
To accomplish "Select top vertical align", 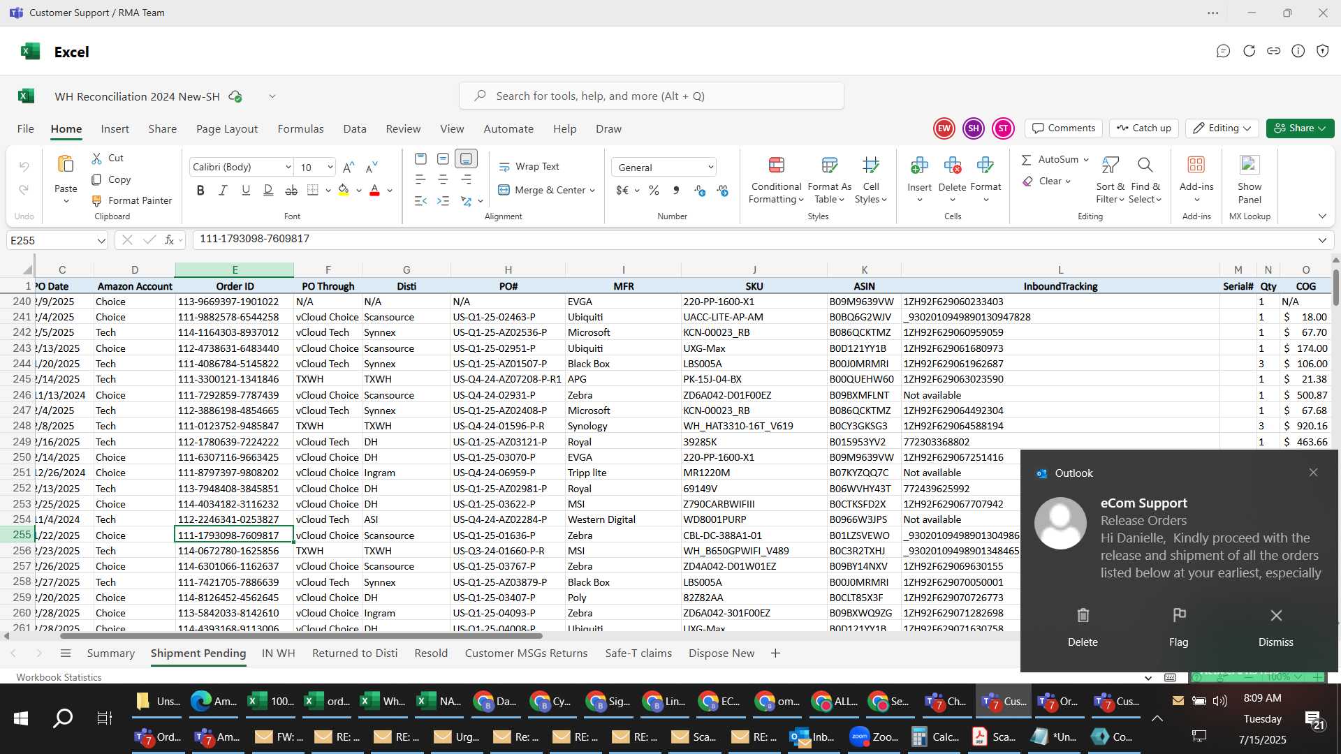I will click(420, 159).
